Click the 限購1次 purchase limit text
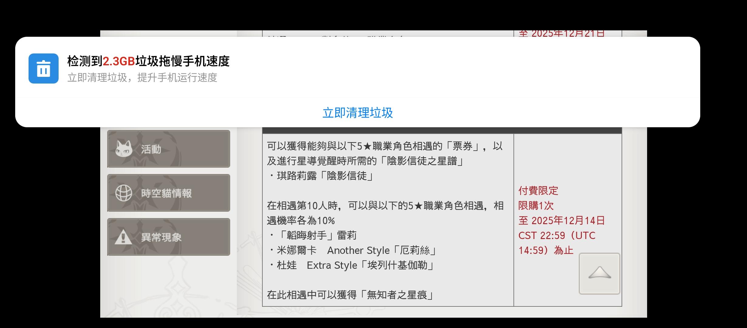The height and width of the screenshot is (328, 747). click(536, 206)
